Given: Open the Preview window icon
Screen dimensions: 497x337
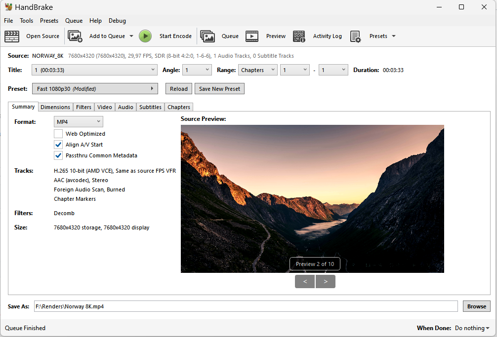Looking at the screenshot, I should pyautogui.click(x=252, y=36).
